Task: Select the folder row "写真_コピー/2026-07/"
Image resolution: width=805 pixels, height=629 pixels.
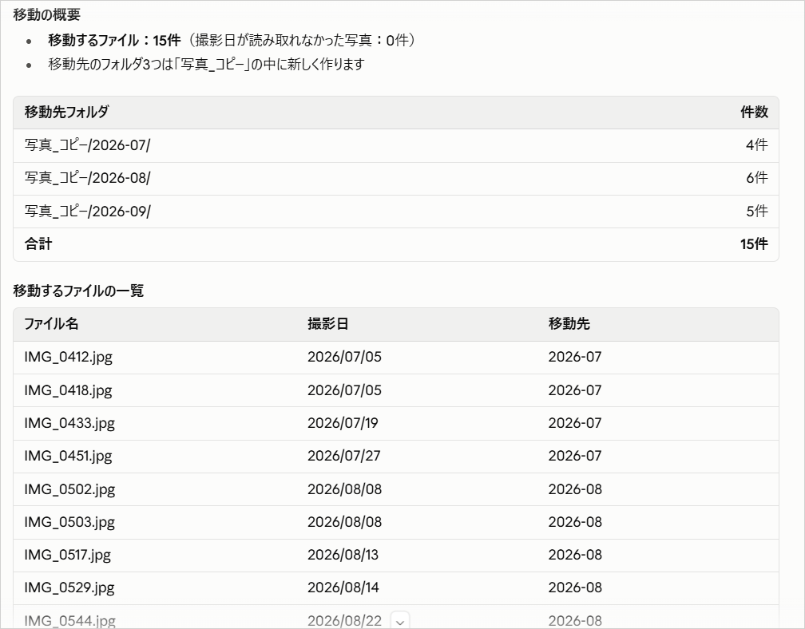Action: (x=396, y=145)
